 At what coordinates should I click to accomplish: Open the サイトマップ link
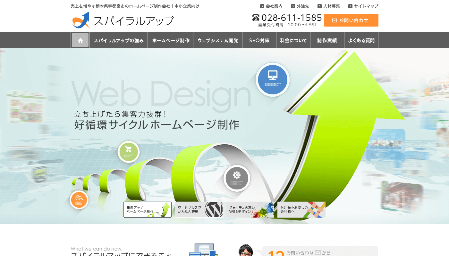pyautogui.click(x=363, y=6)
